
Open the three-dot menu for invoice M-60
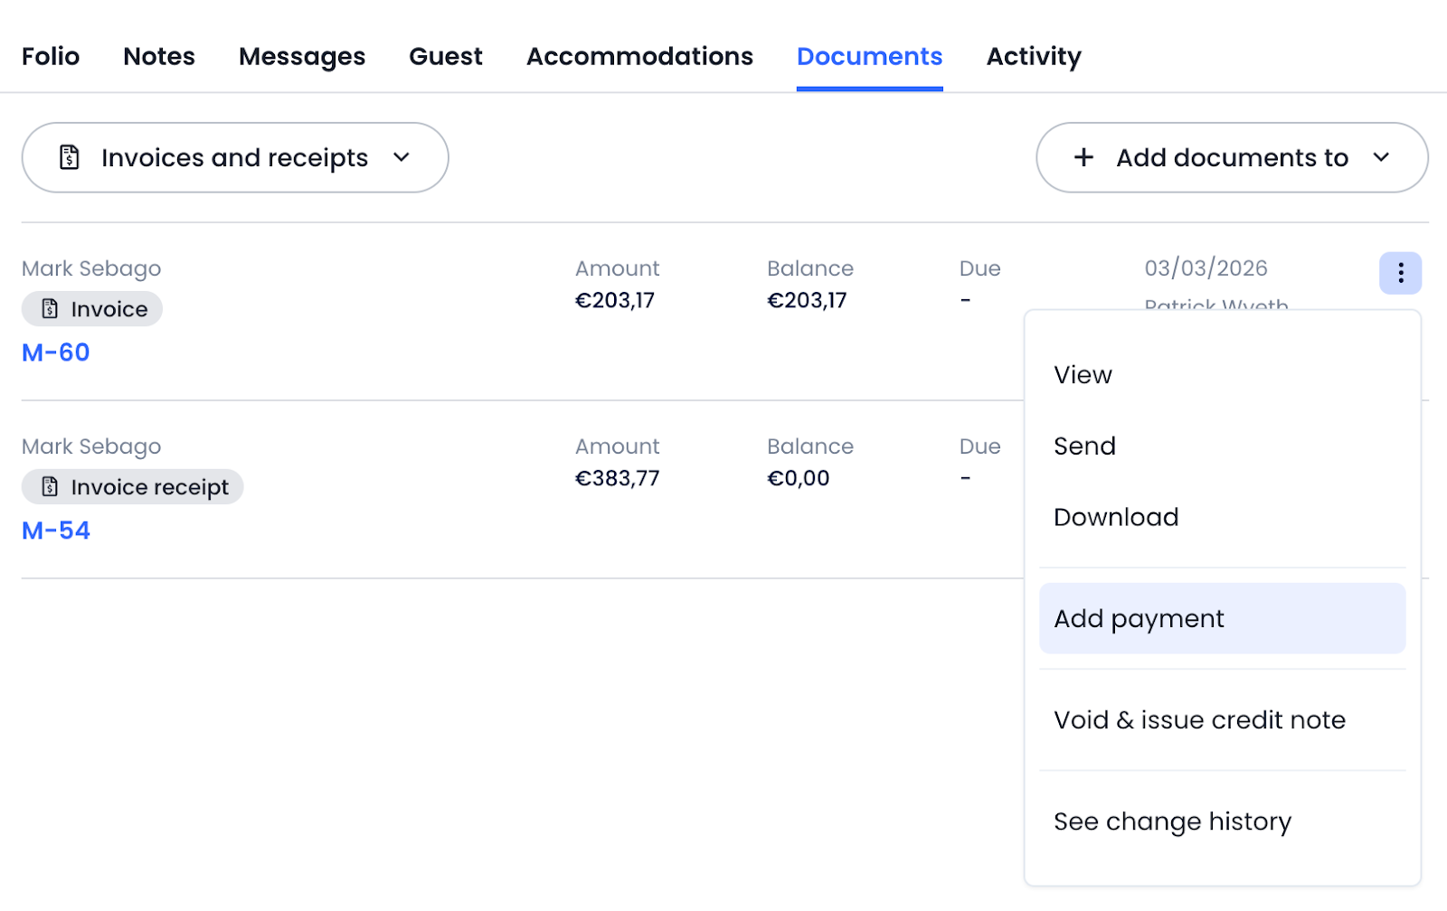click(1400, 273)
